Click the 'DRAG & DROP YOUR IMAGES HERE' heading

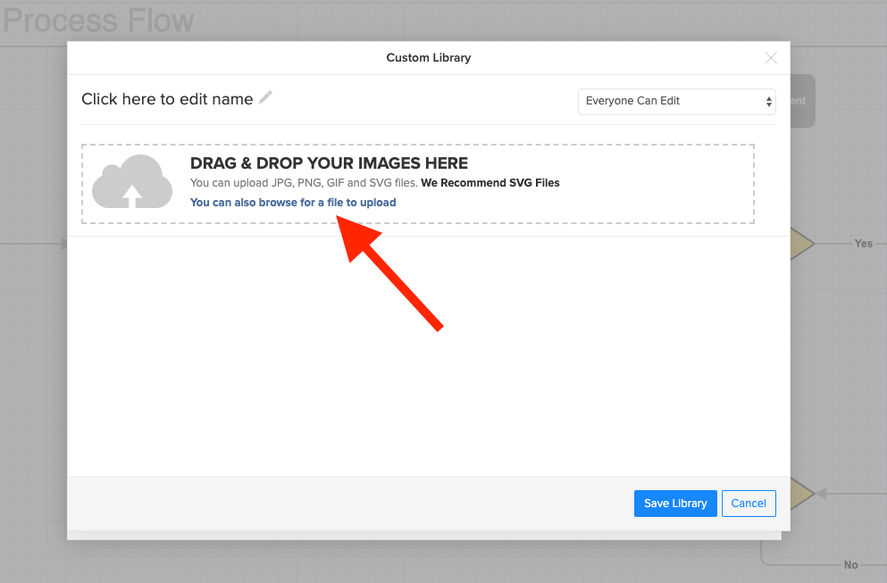329,163
